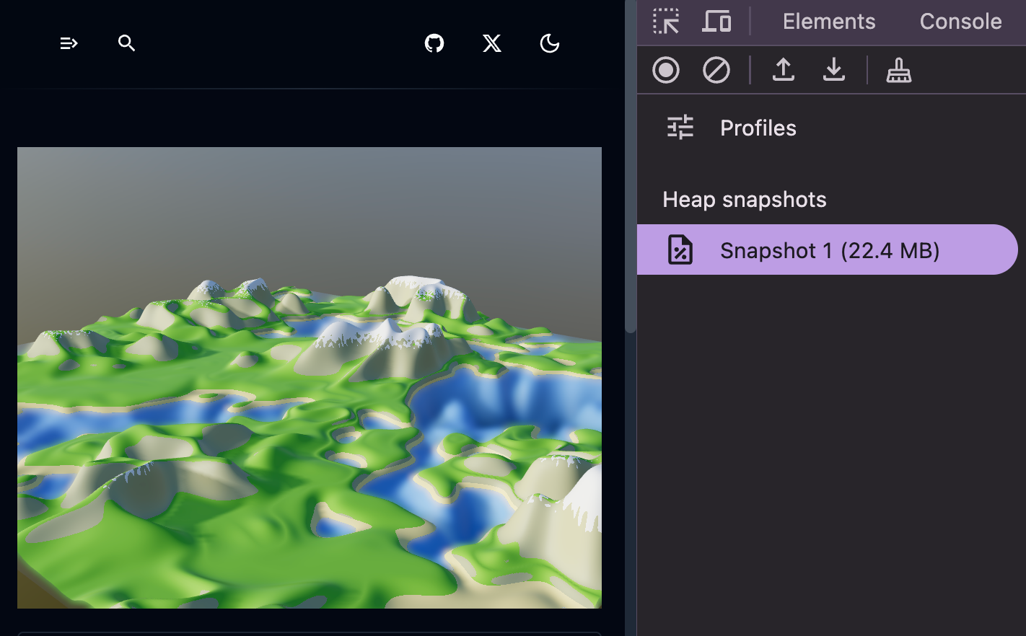This screenshot has height=636, width=1026.
Task: Open the sidebar navigation menu icon
Action: pyautogui.click(x=69, y=44)
